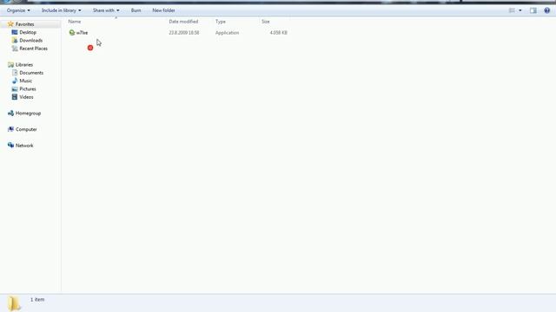Image resolution: width=556 pixels, height=312 pixels.
Task: Click the Computer icon
Action: [x=10, y=129]
